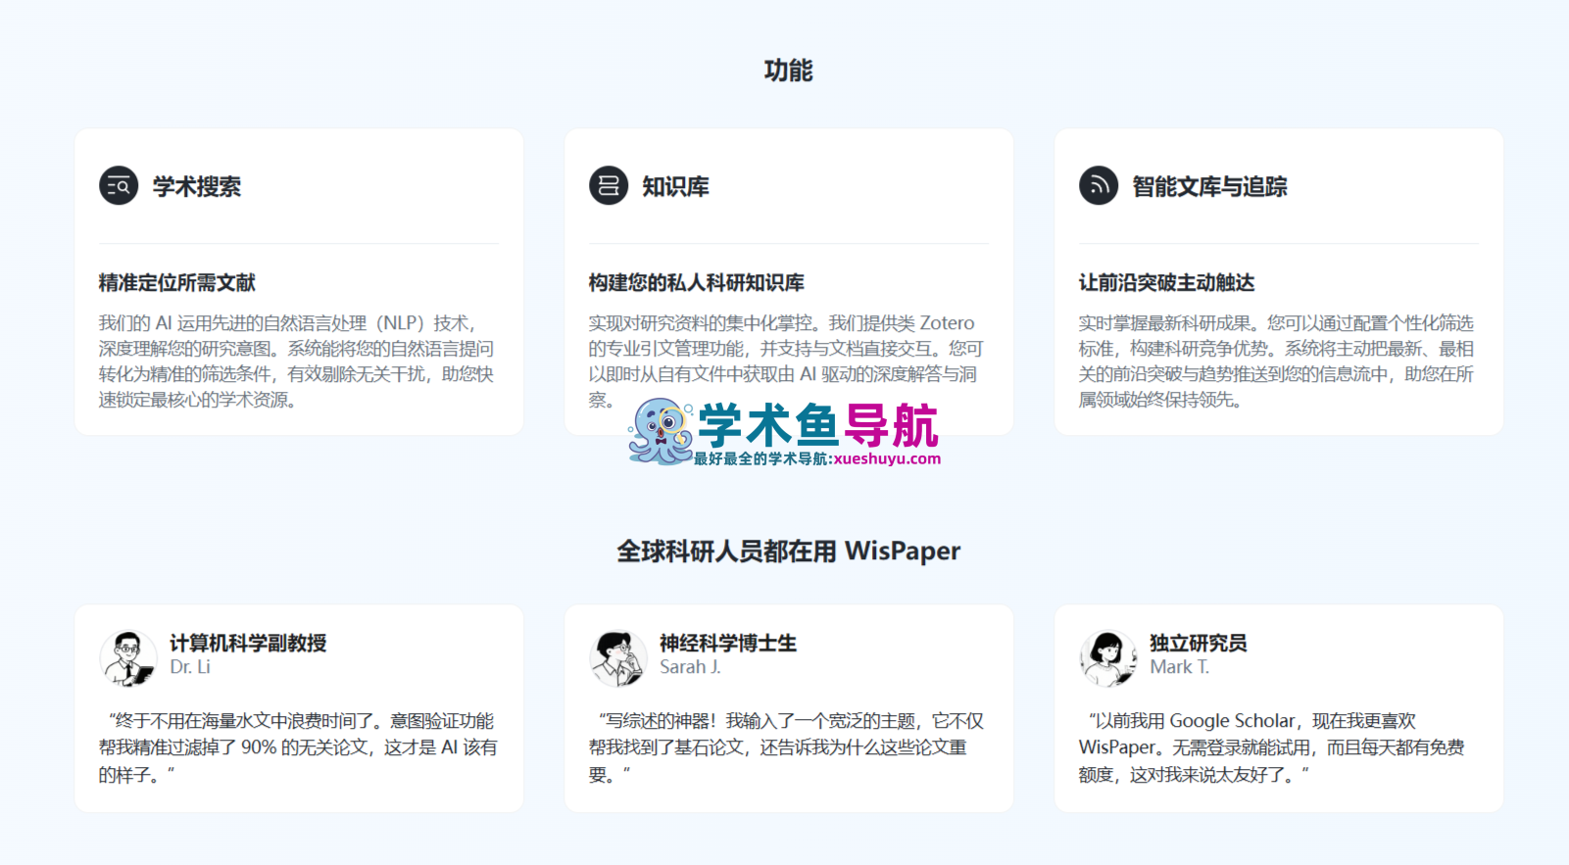
Task: Click the name Dr. Li
Action: [x=190, y=667]
